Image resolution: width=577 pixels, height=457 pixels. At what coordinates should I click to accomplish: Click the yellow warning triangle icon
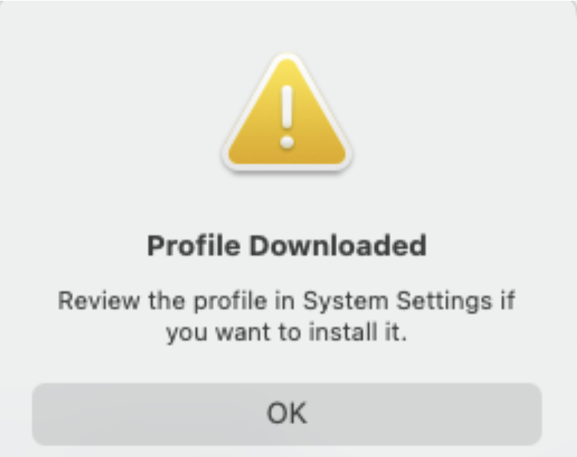[287, 113]
